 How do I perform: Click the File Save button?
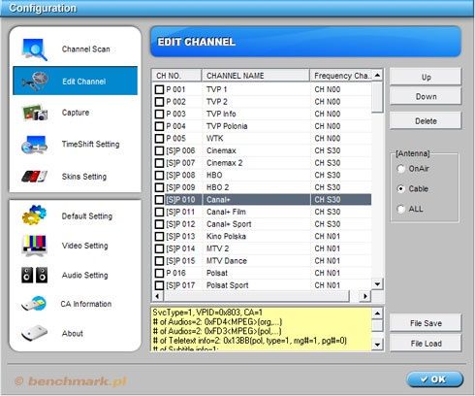(x=426, y=323)
